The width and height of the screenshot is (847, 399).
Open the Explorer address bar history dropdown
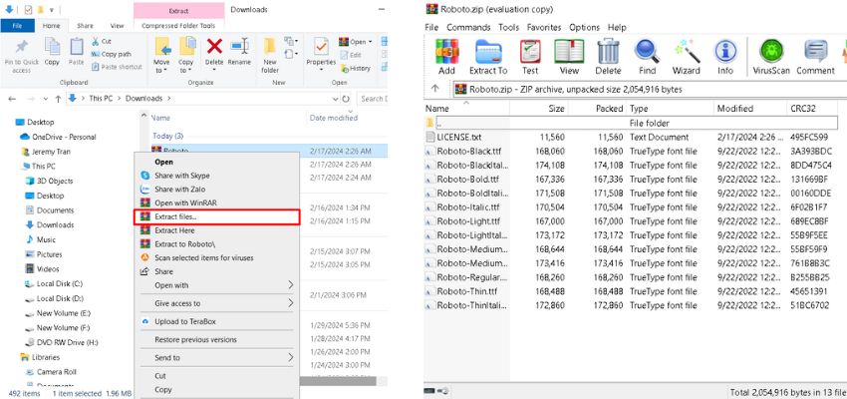tap(335, 99)
